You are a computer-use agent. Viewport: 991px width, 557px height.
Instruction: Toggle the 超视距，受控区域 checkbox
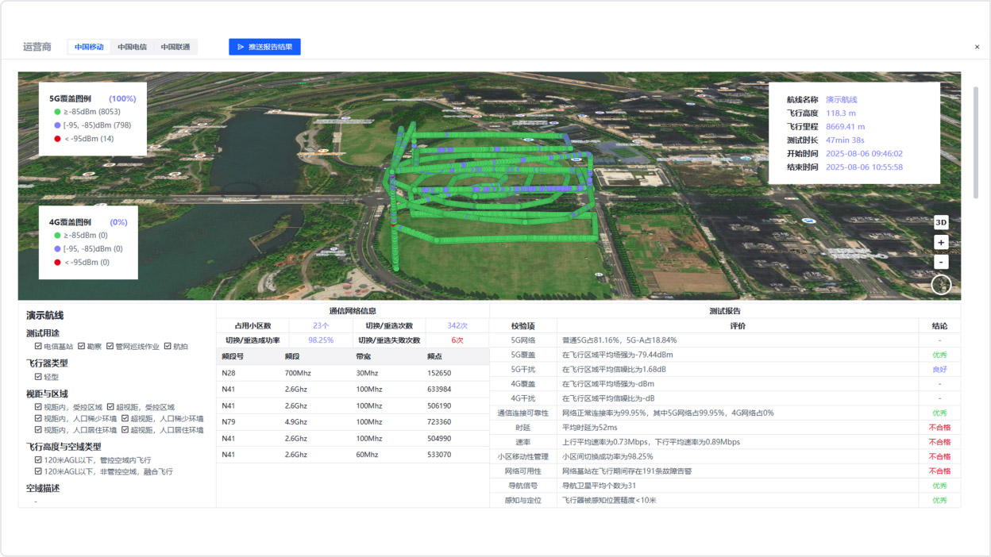[110, 407]
